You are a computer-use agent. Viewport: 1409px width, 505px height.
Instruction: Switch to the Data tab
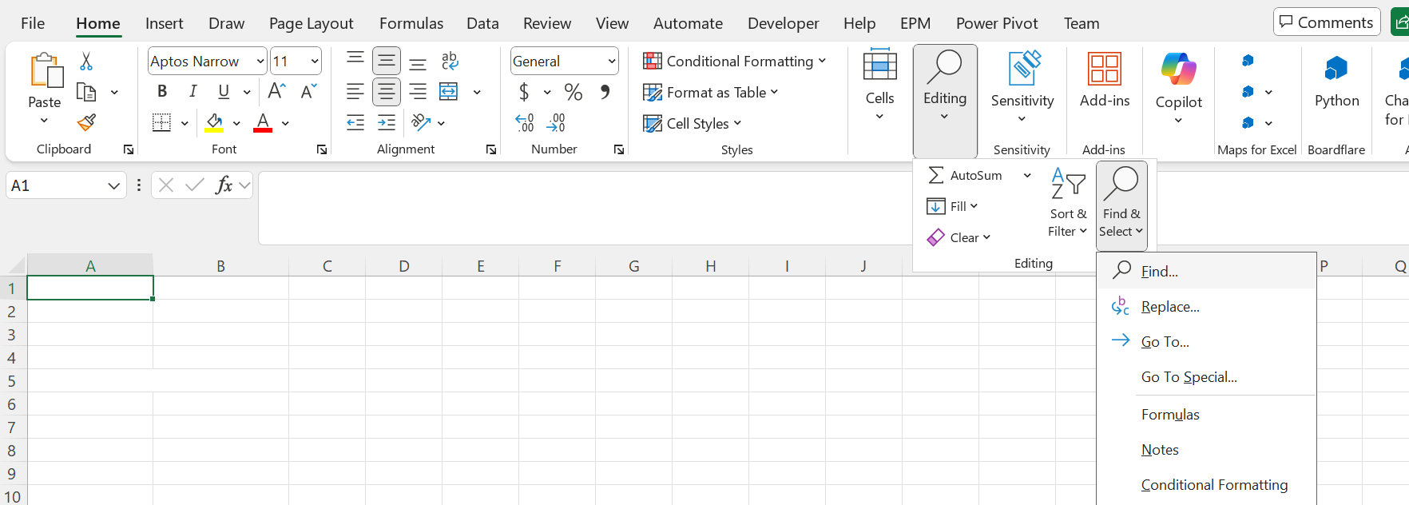(482, 23)
